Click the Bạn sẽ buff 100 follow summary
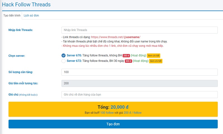The width and height of the screenshot is (223, 134). point(113,113)
